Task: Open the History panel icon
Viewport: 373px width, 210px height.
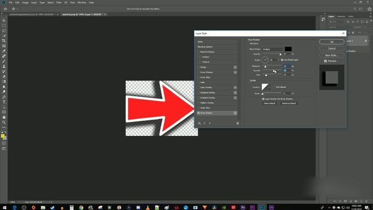Action: click(x=323, y=19)
